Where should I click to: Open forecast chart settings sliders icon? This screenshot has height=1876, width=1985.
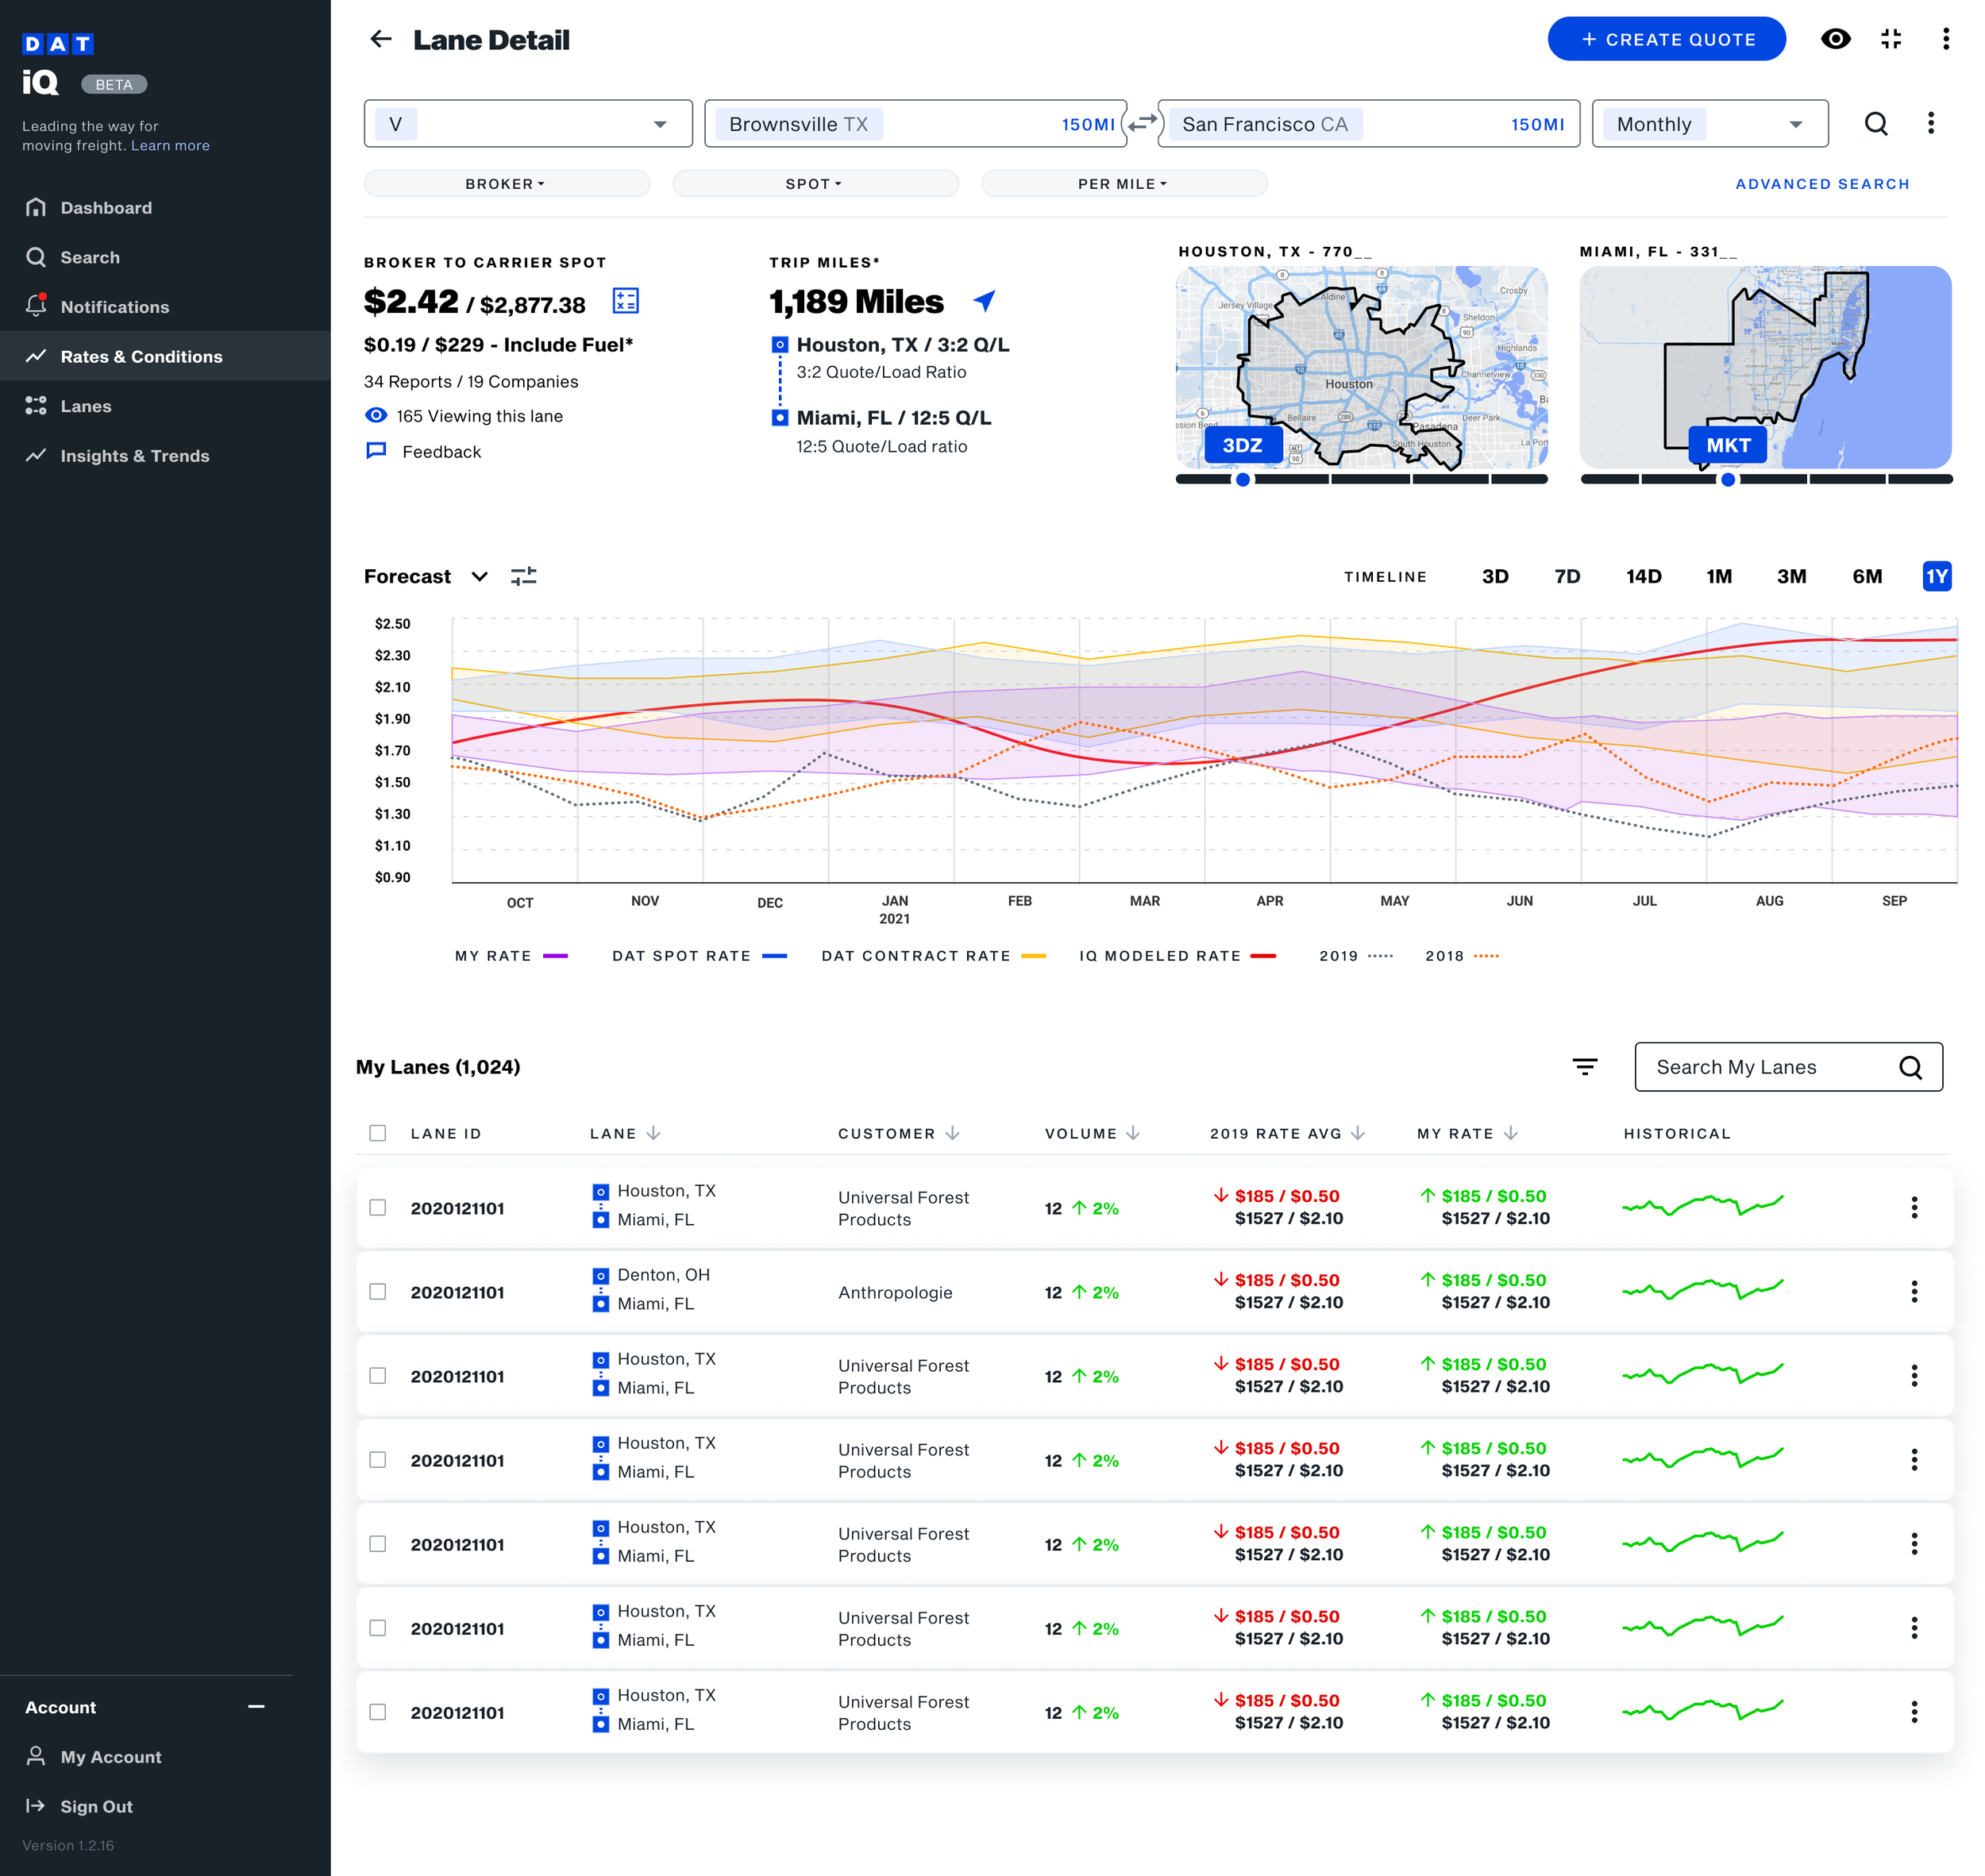click(523, 576)
